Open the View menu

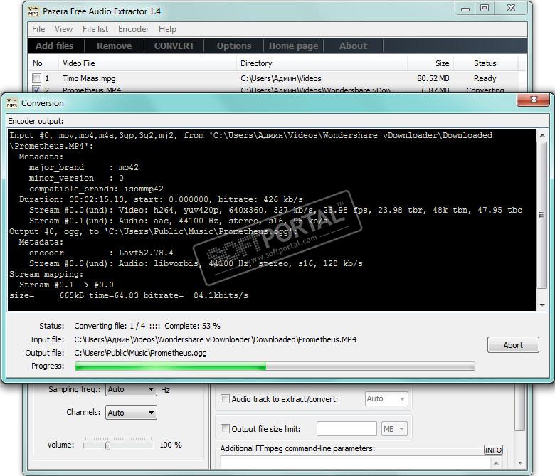63,29
